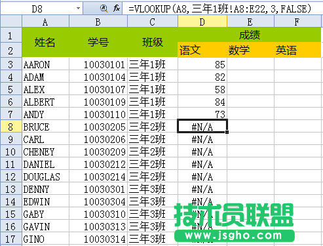
Task: Select cell containing CHENEY
Action: [45, 152]
